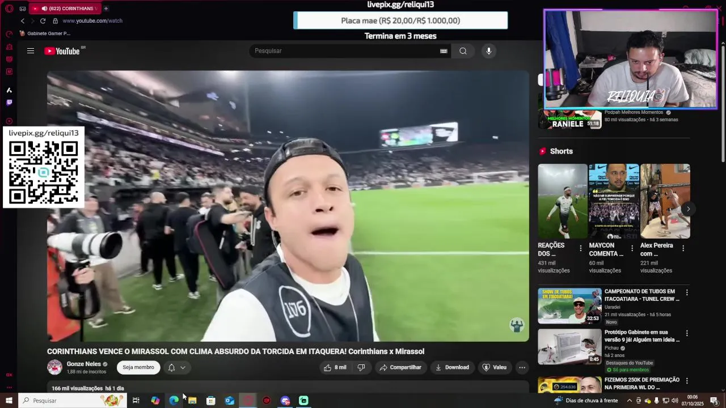Open the MAYCON COMENTA short thumbnail

614,201
